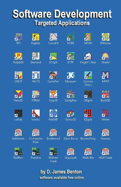Click 'software available free online' text

point(62,178)
